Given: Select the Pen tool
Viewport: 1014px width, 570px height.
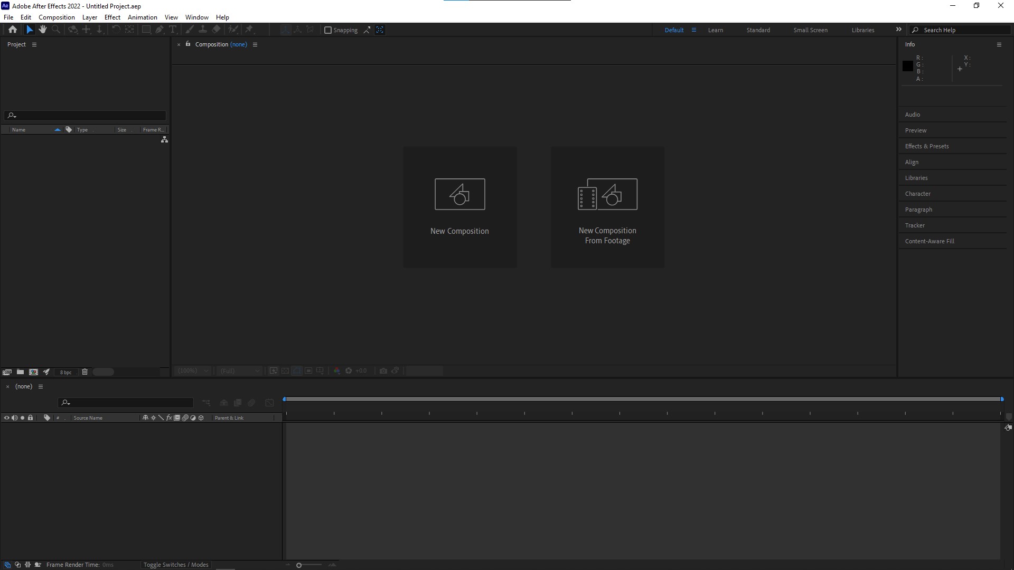Looking at the screenshot, I should (159, 30).
